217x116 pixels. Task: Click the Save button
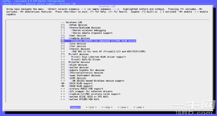point(123,107)
